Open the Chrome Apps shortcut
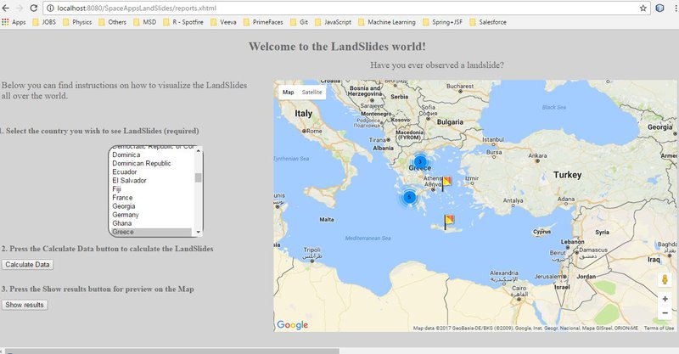The image size is (679, 354). pos(14,21)
